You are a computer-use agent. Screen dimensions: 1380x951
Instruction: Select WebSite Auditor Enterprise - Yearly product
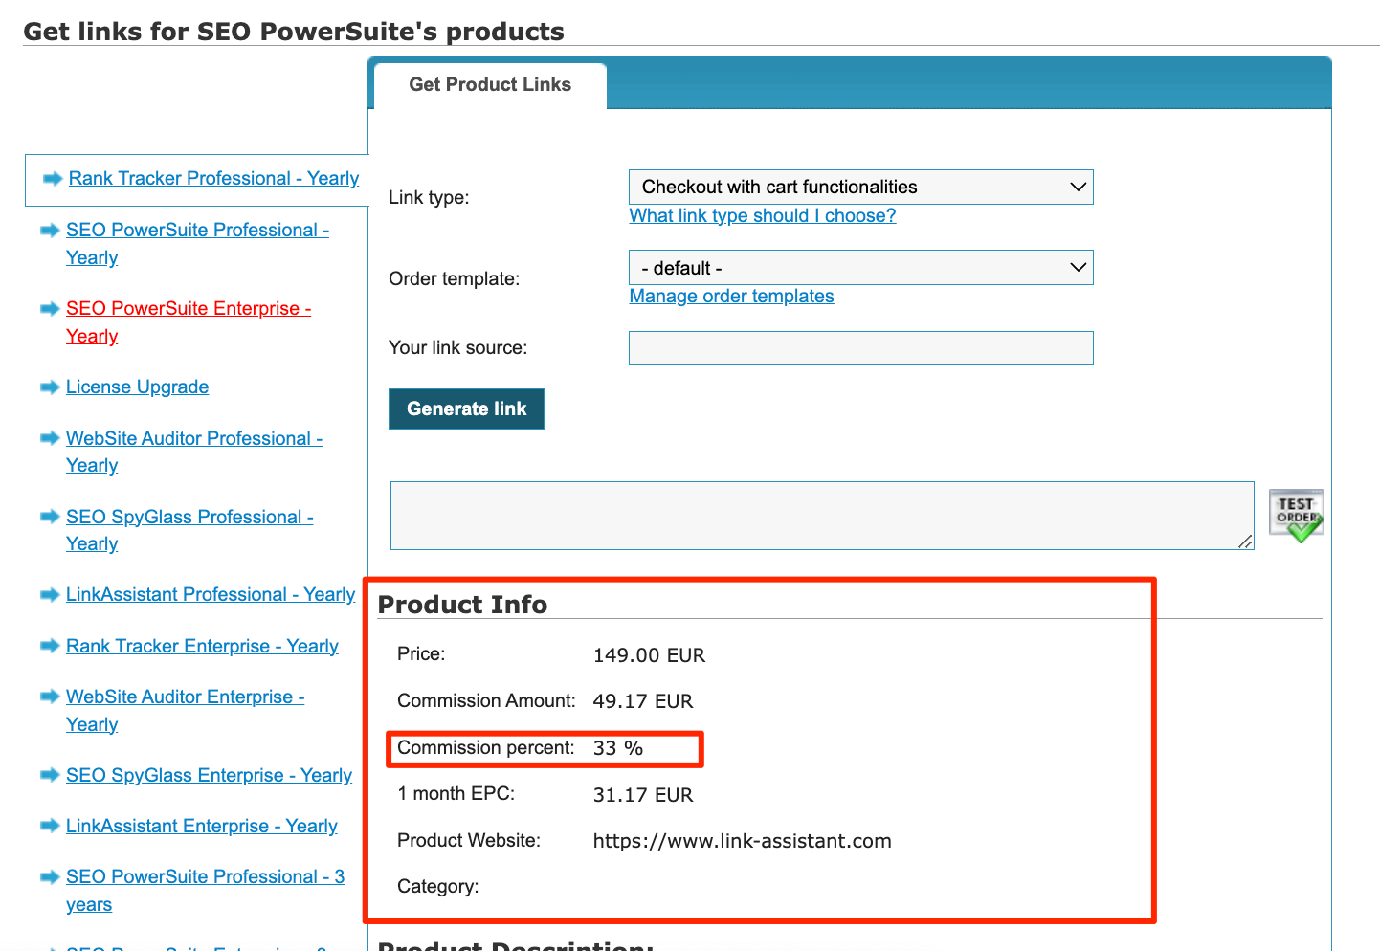(x=185, y=711)
